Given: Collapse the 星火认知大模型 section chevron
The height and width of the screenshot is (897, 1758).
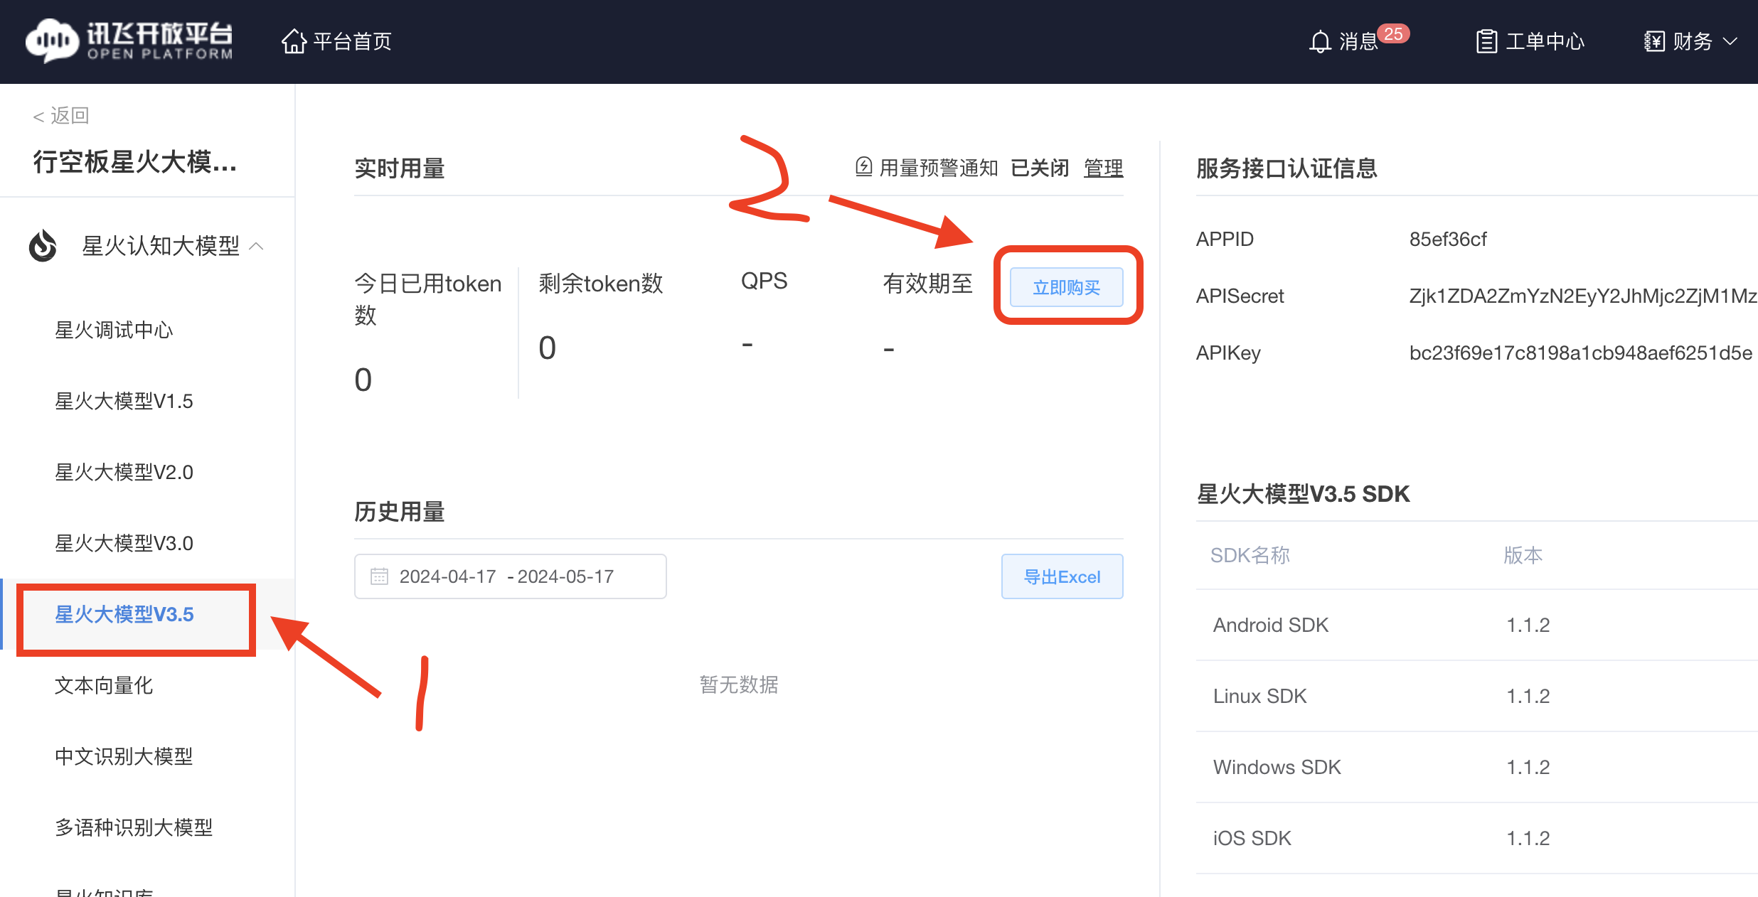Looking at the screenshot, I should pyautogui.click(x=257, y=246).
